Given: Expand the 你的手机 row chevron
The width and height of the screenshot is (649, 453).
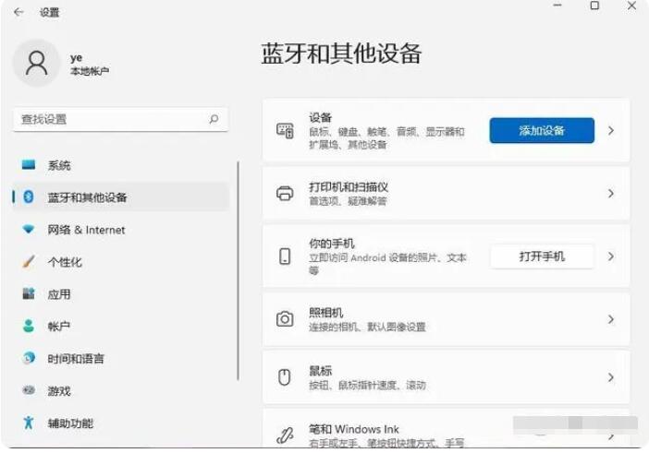Looking at the screenshot, I should coord(611,256).
